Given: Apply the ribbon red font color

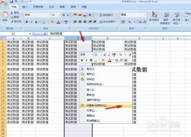Looking at the screenshot, I should coord(58,22).
